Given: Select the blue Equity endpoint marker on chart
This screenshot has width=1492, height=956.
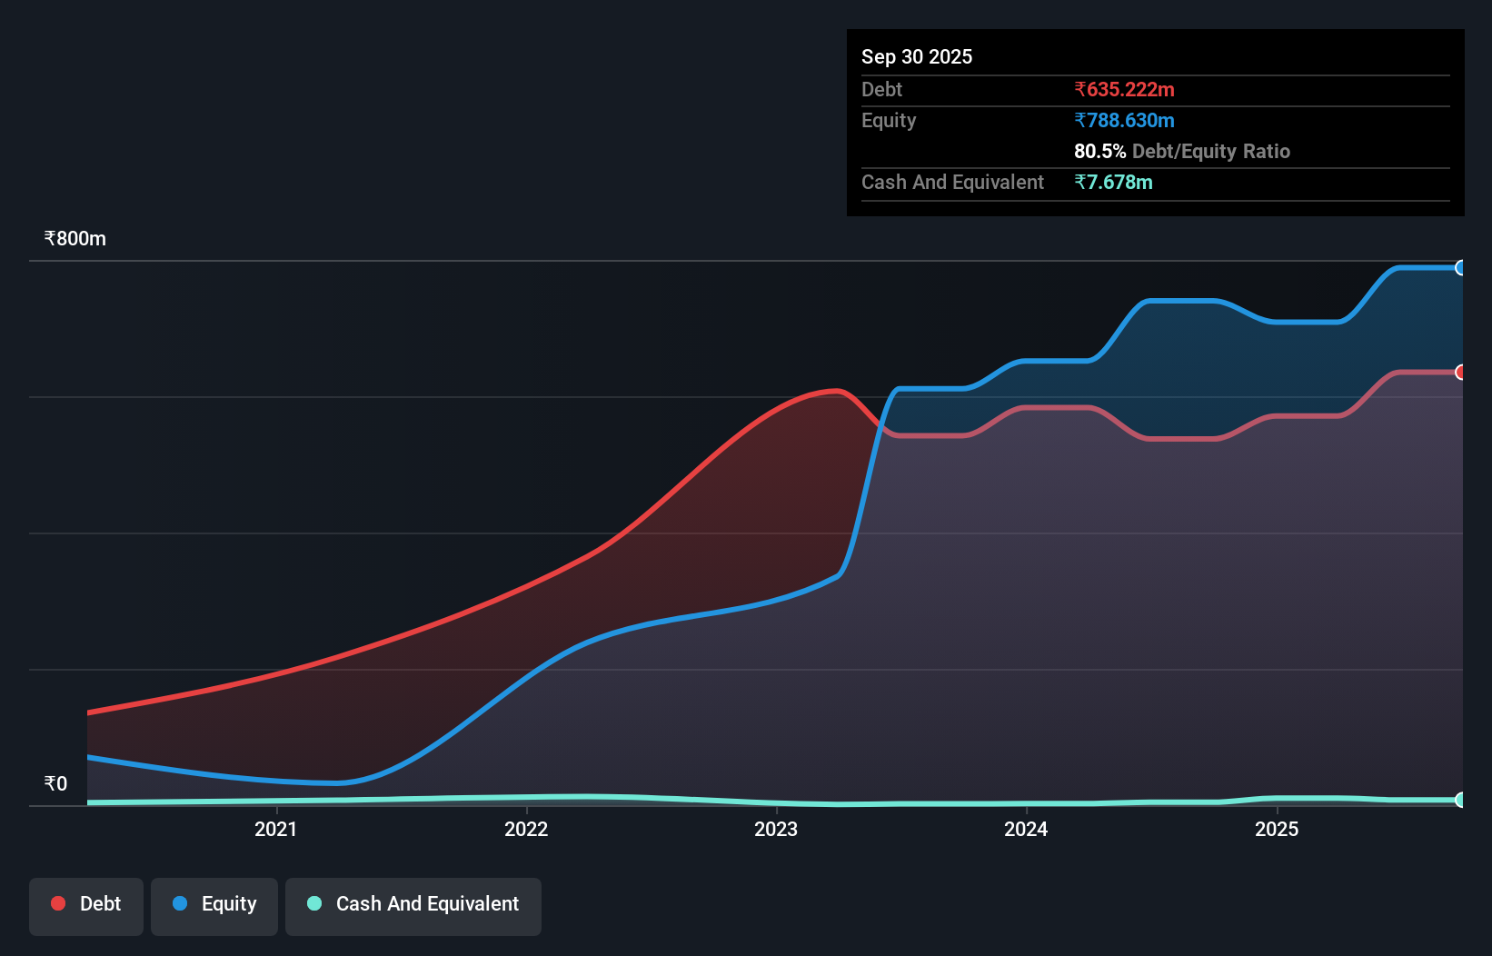Looking at the screenshot, I should pos(1461,267).
